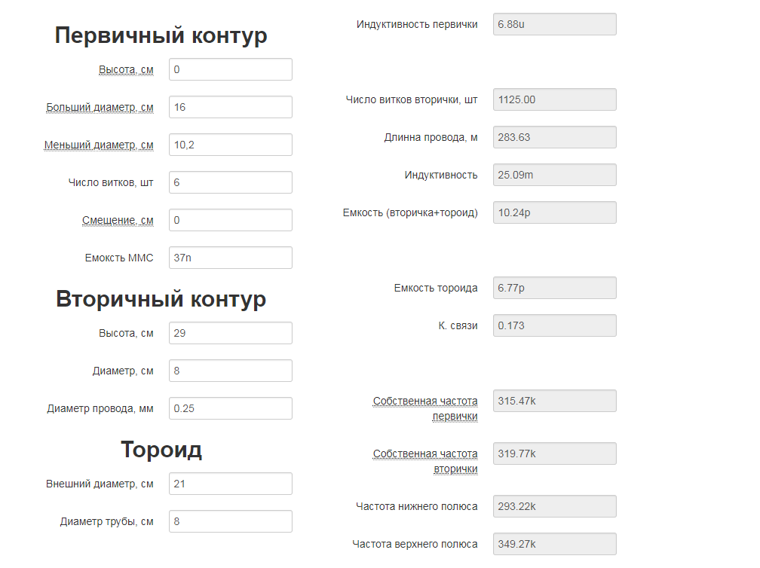
Task: Focus the Емкость MMC field showing 37n
Action: (230, 258)
